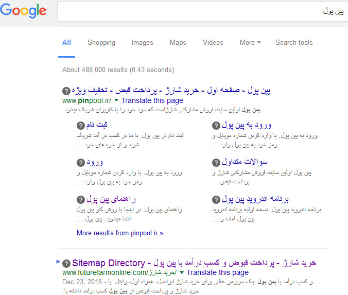Expand the More search options dropdown
This screenshot has width=348, height=295.
click(250, 43)
